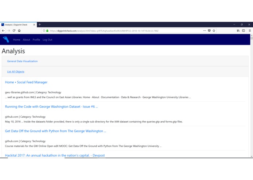Open the Firefox Library icon
The height and width of the screenshot is (180, 253).
click(238, 31)
